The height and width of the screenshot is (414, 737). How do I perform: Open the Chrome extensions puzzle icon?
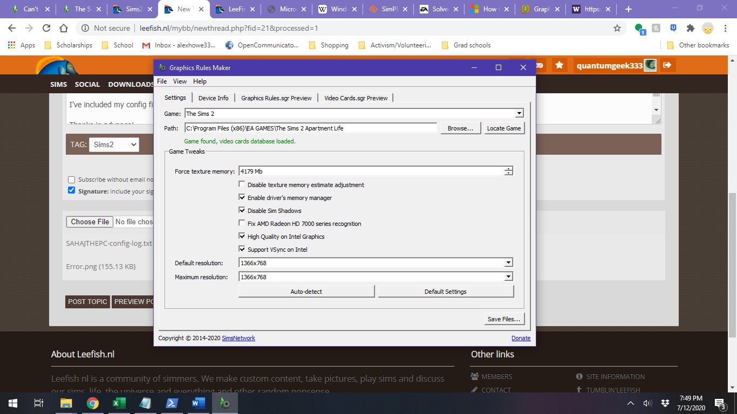click(690, 28)
